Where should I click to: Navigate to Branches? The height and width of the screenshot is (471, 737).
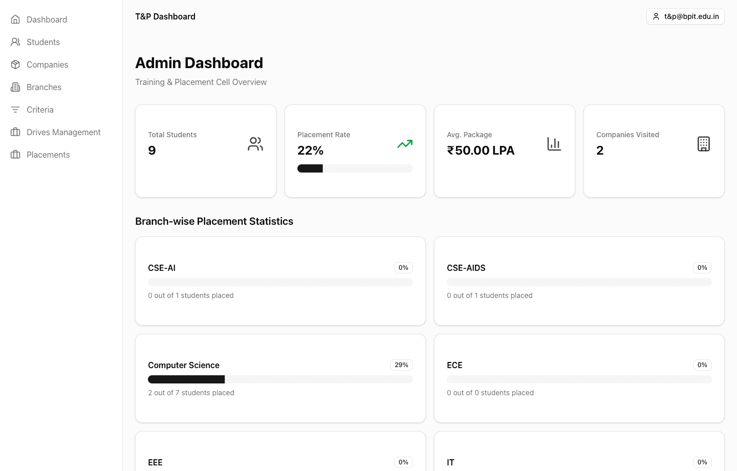coord(61,87)
